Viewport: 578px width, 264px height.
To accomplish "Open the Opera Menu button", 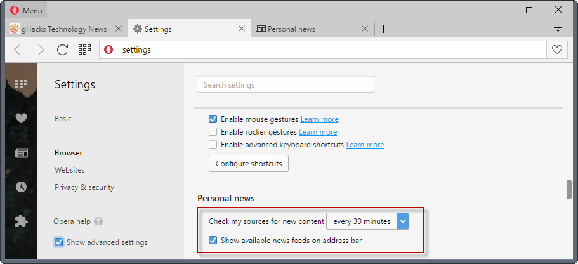I will coord(26,10).
